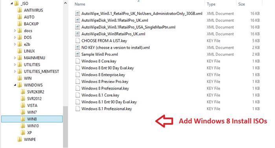Sort files by the Type column header
The width and height of the screenshot is (275, 148).
tap(211, 4)
